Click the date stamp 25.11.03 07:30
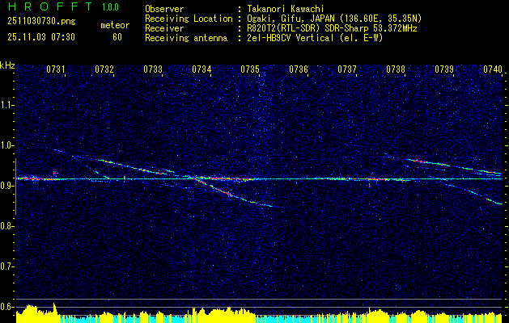Screen dimensions: 509x323 [41, 37]
